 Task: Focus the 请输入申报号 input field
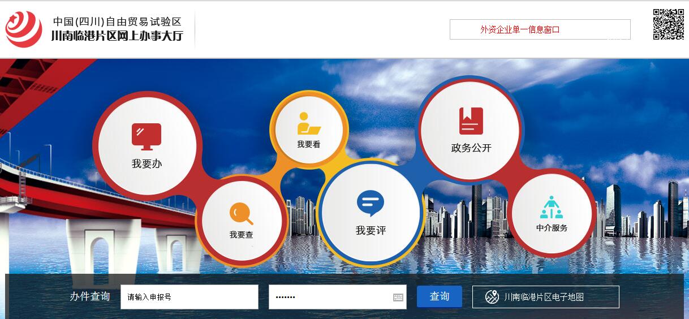point(190,297)
